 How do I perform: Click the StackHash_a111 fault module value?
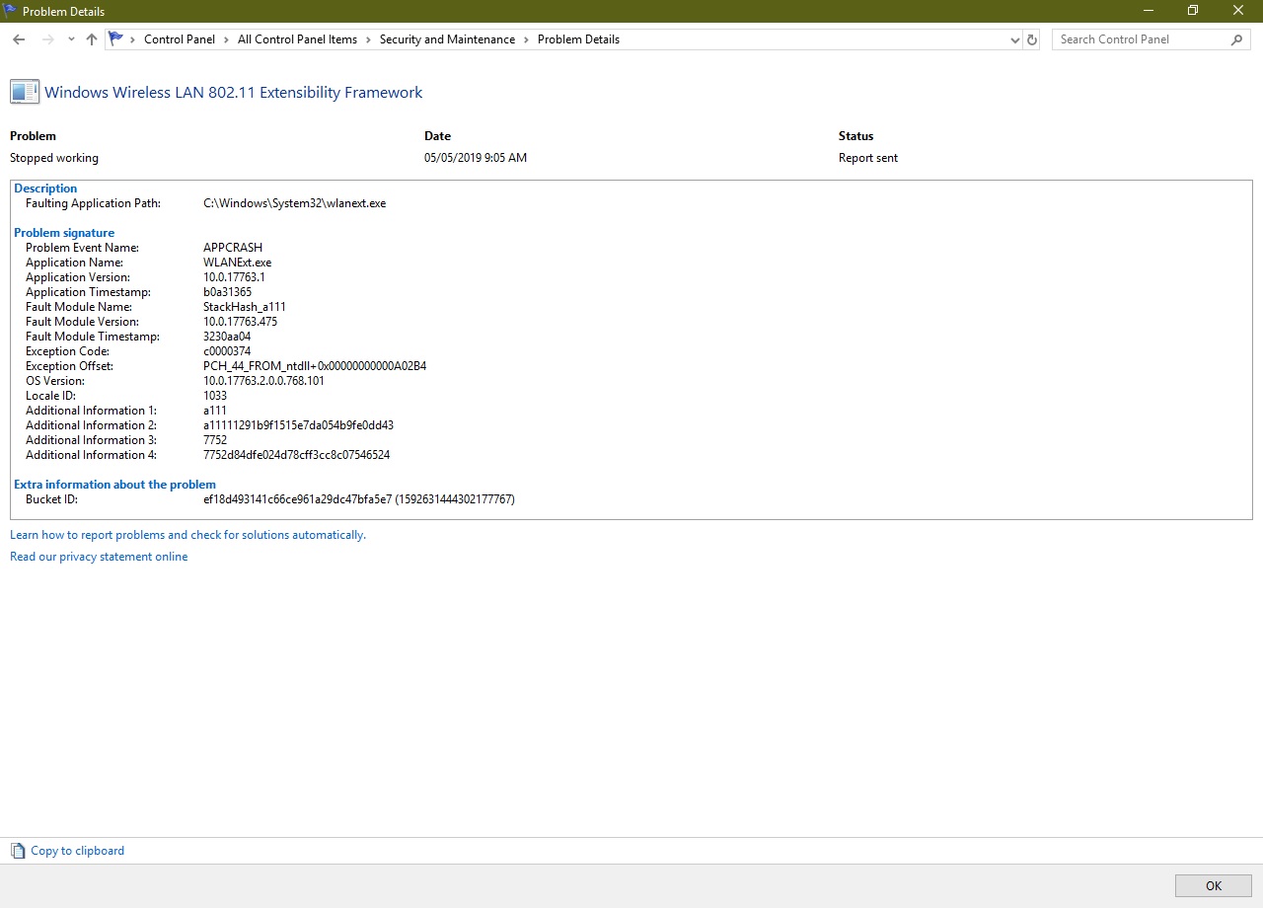(245, 307)
